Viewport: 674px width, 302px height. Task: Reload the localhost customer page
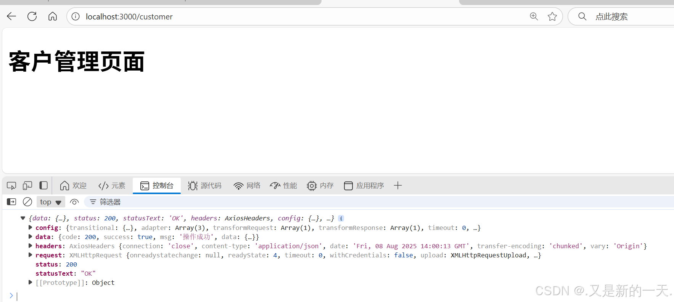32,16
